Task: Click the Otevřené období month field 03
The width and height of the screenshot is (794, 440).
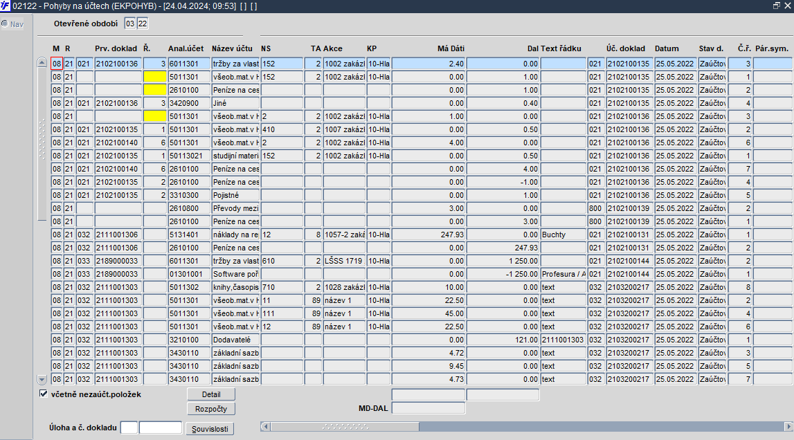Action: 130,24
